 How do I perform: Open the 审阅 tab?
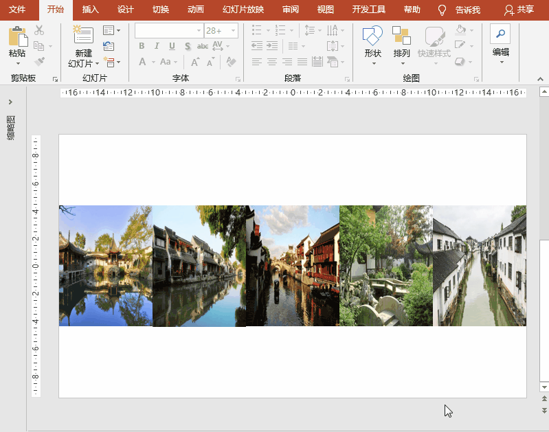coord(291,10)
